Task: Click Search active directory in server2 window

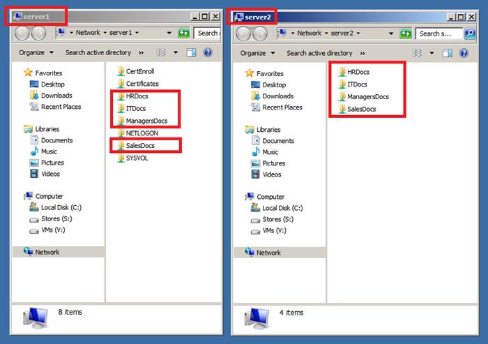Action: click(319, 53)
